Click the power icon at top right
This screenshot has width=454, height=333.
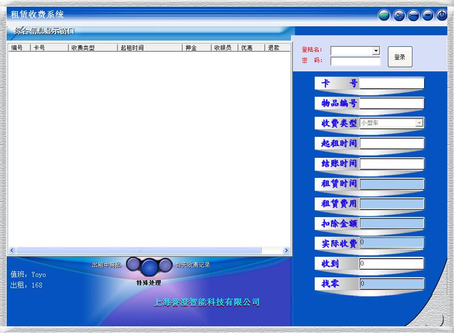pos(441,14)
